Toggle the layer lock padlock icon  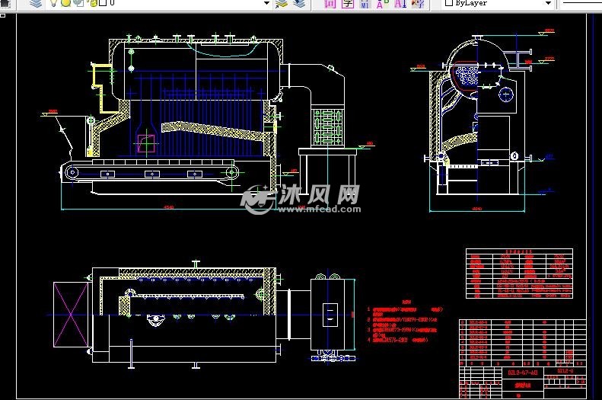tap(93, 3)
